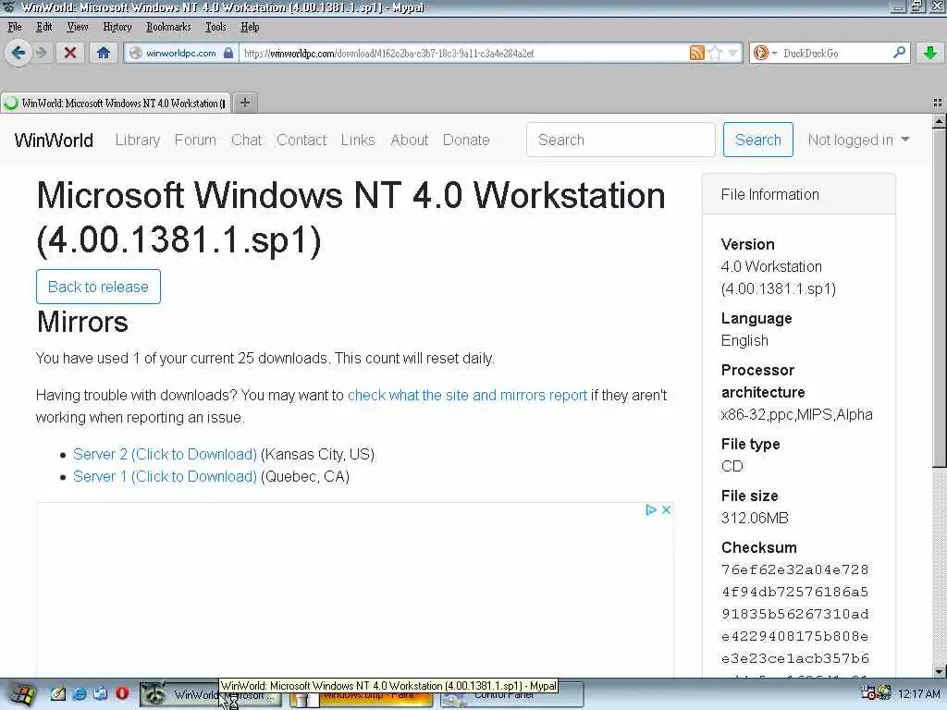
Task: Open the Edit menu
Action: pos(44,27)
